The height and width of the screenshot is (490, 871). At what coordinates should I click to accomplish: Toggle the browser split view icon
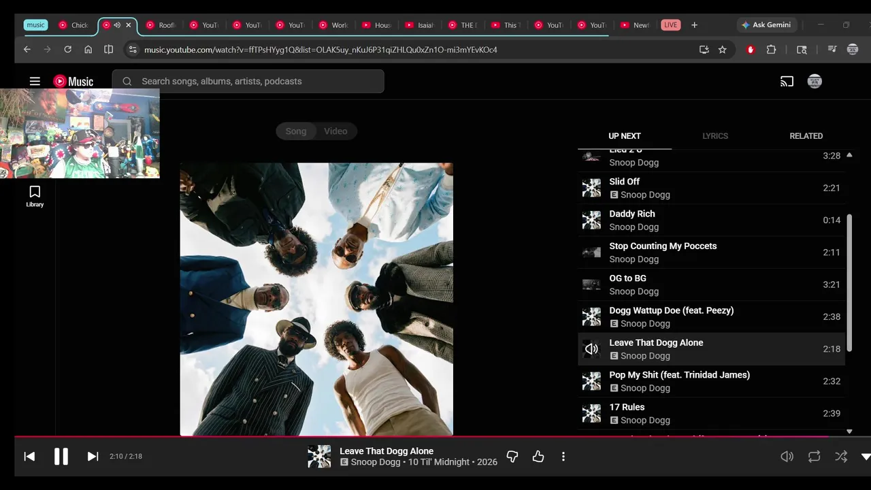pos(108,50)
